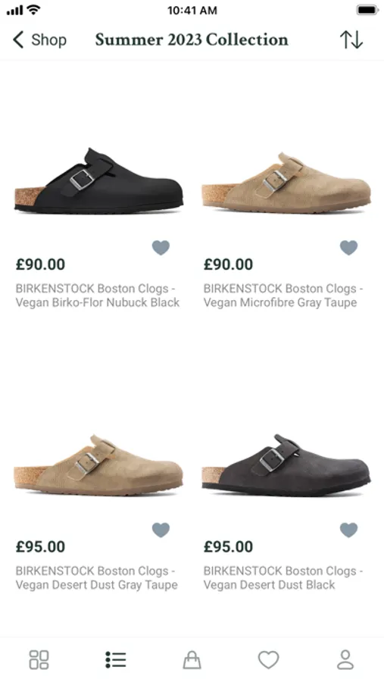
Task: Favorite the Nubuck Black clogs heart
Action: click(x=161, y=248)
